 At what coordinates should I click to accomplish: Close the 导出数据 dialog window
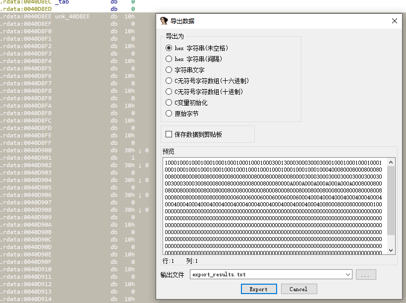click(395, 21)
